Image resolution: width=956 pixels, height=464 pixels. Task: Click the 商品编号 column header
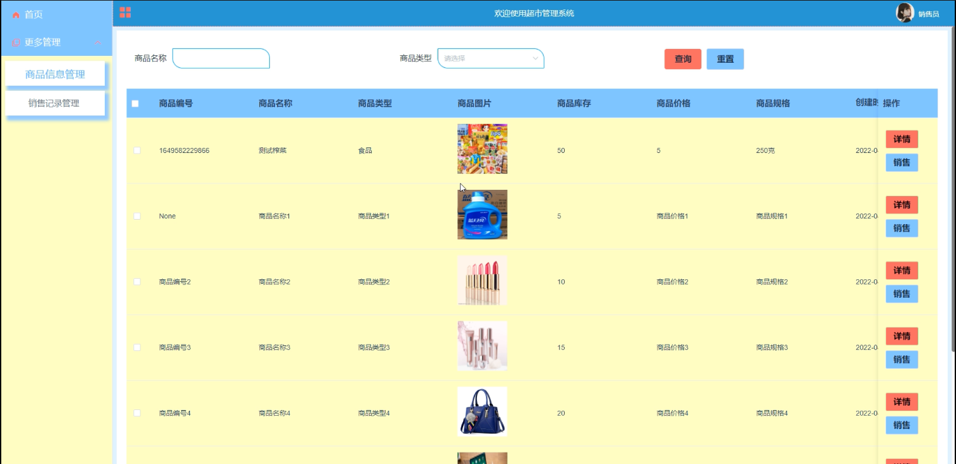point(176,103)
